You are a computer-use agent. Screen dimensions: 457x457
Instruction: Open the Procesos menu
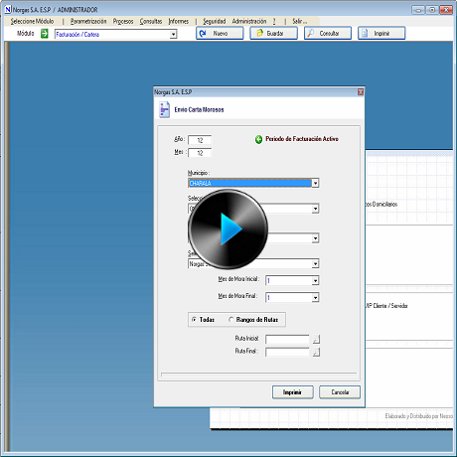(x=123, y=22)
